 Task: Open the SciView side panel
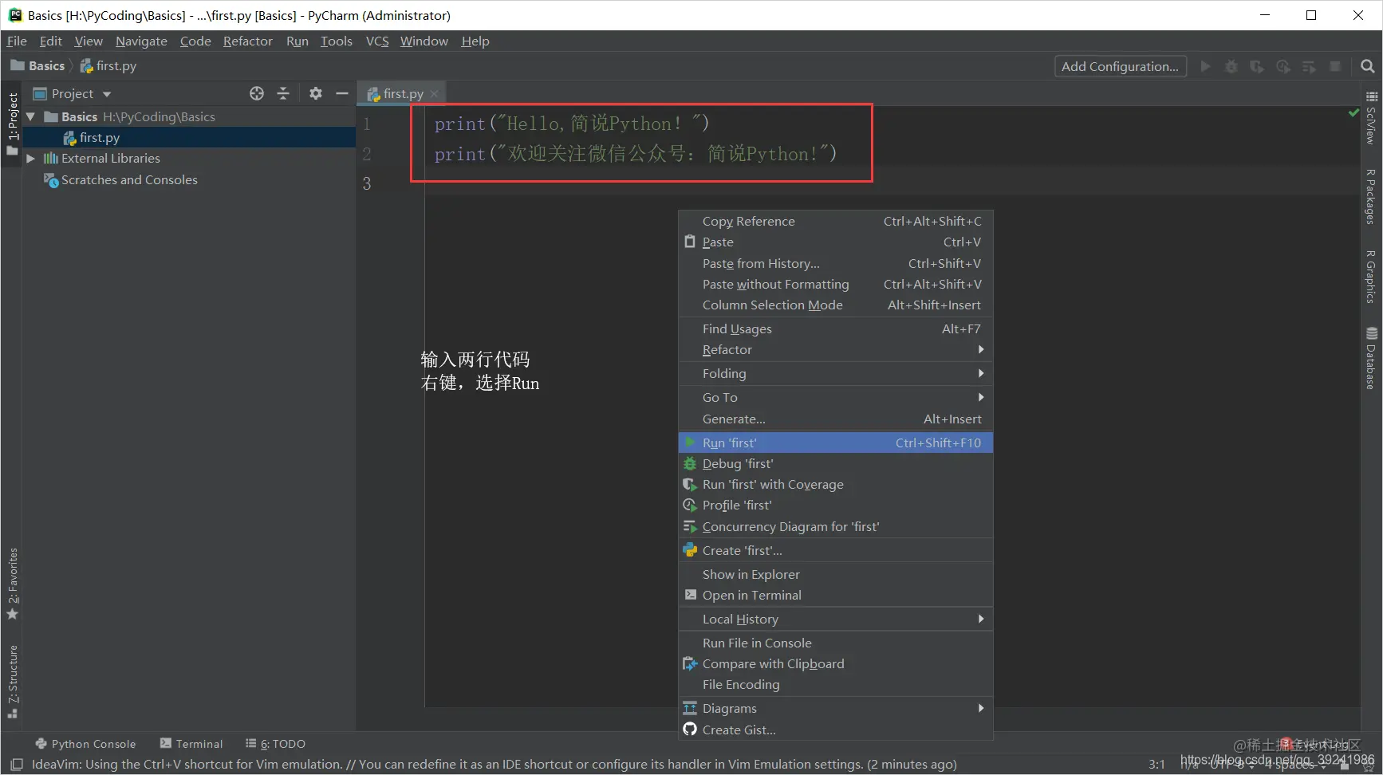pos(1371,118)
